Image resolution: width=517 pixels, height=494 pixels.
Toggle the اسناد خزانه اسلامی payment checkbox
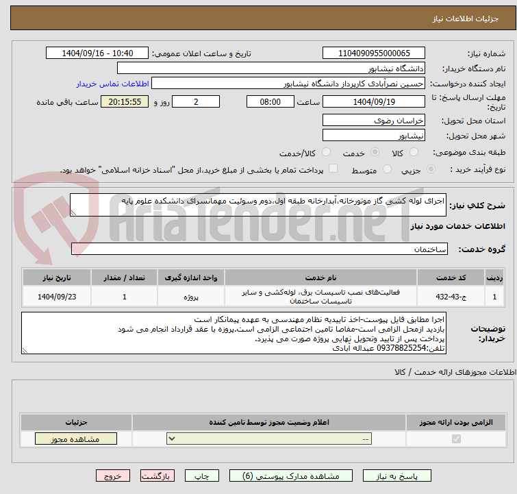pos(333,169)
